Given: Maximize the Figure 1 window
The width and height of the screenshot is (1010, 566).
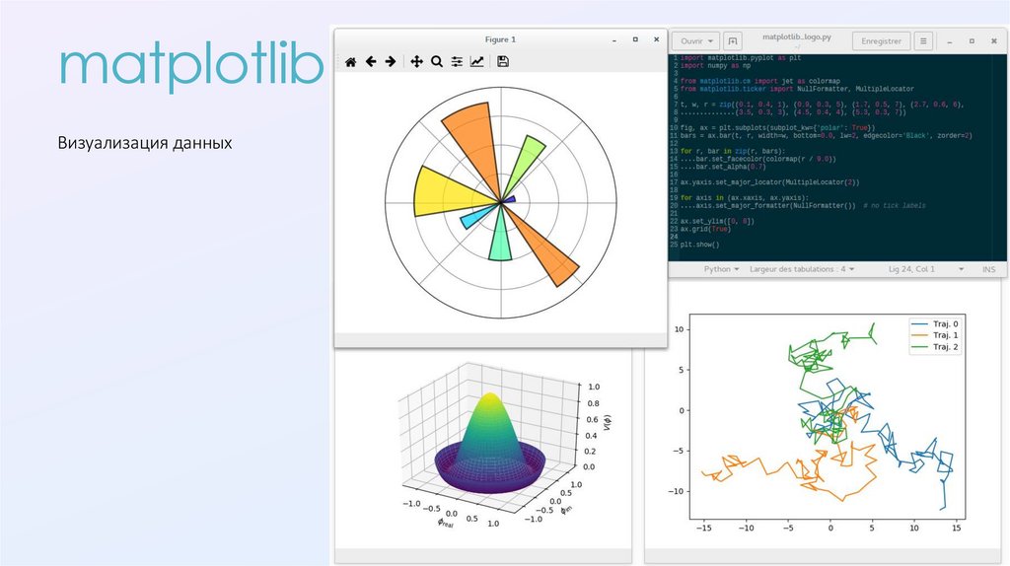Looking at the screenshot, I should (x=635, y=39).
